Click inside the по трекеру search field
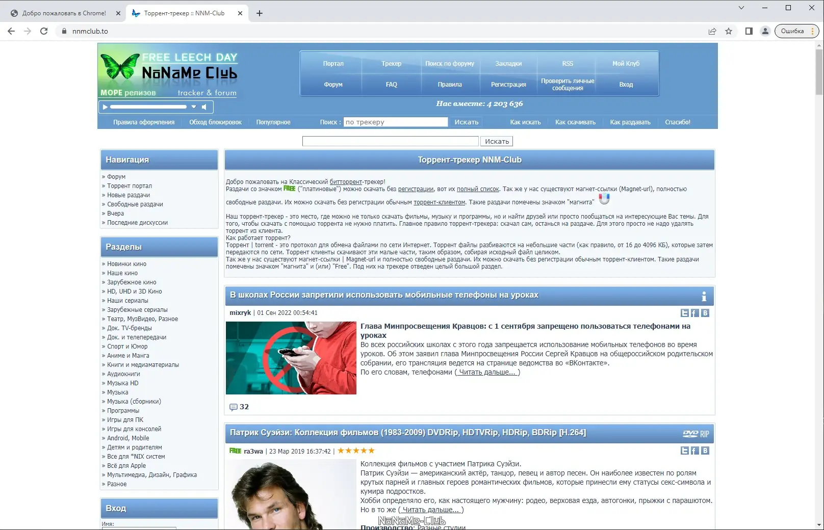 tap(396, 122)
